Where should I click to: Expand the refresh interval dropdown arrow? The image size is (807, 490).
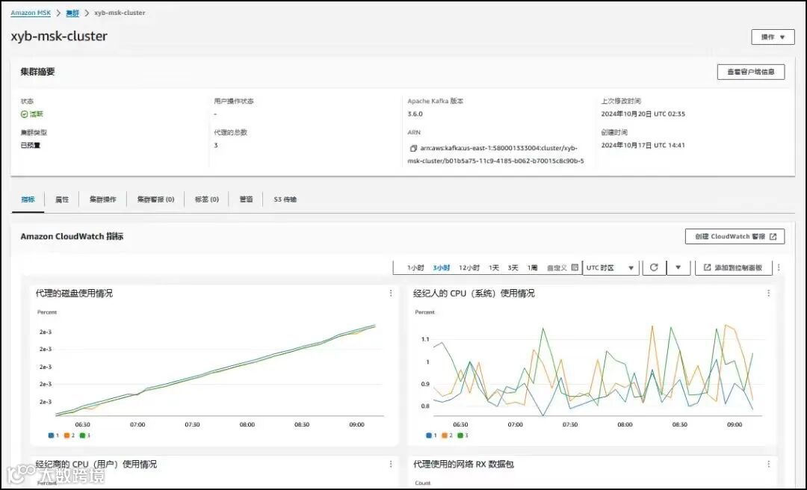[x=678, y=267]
